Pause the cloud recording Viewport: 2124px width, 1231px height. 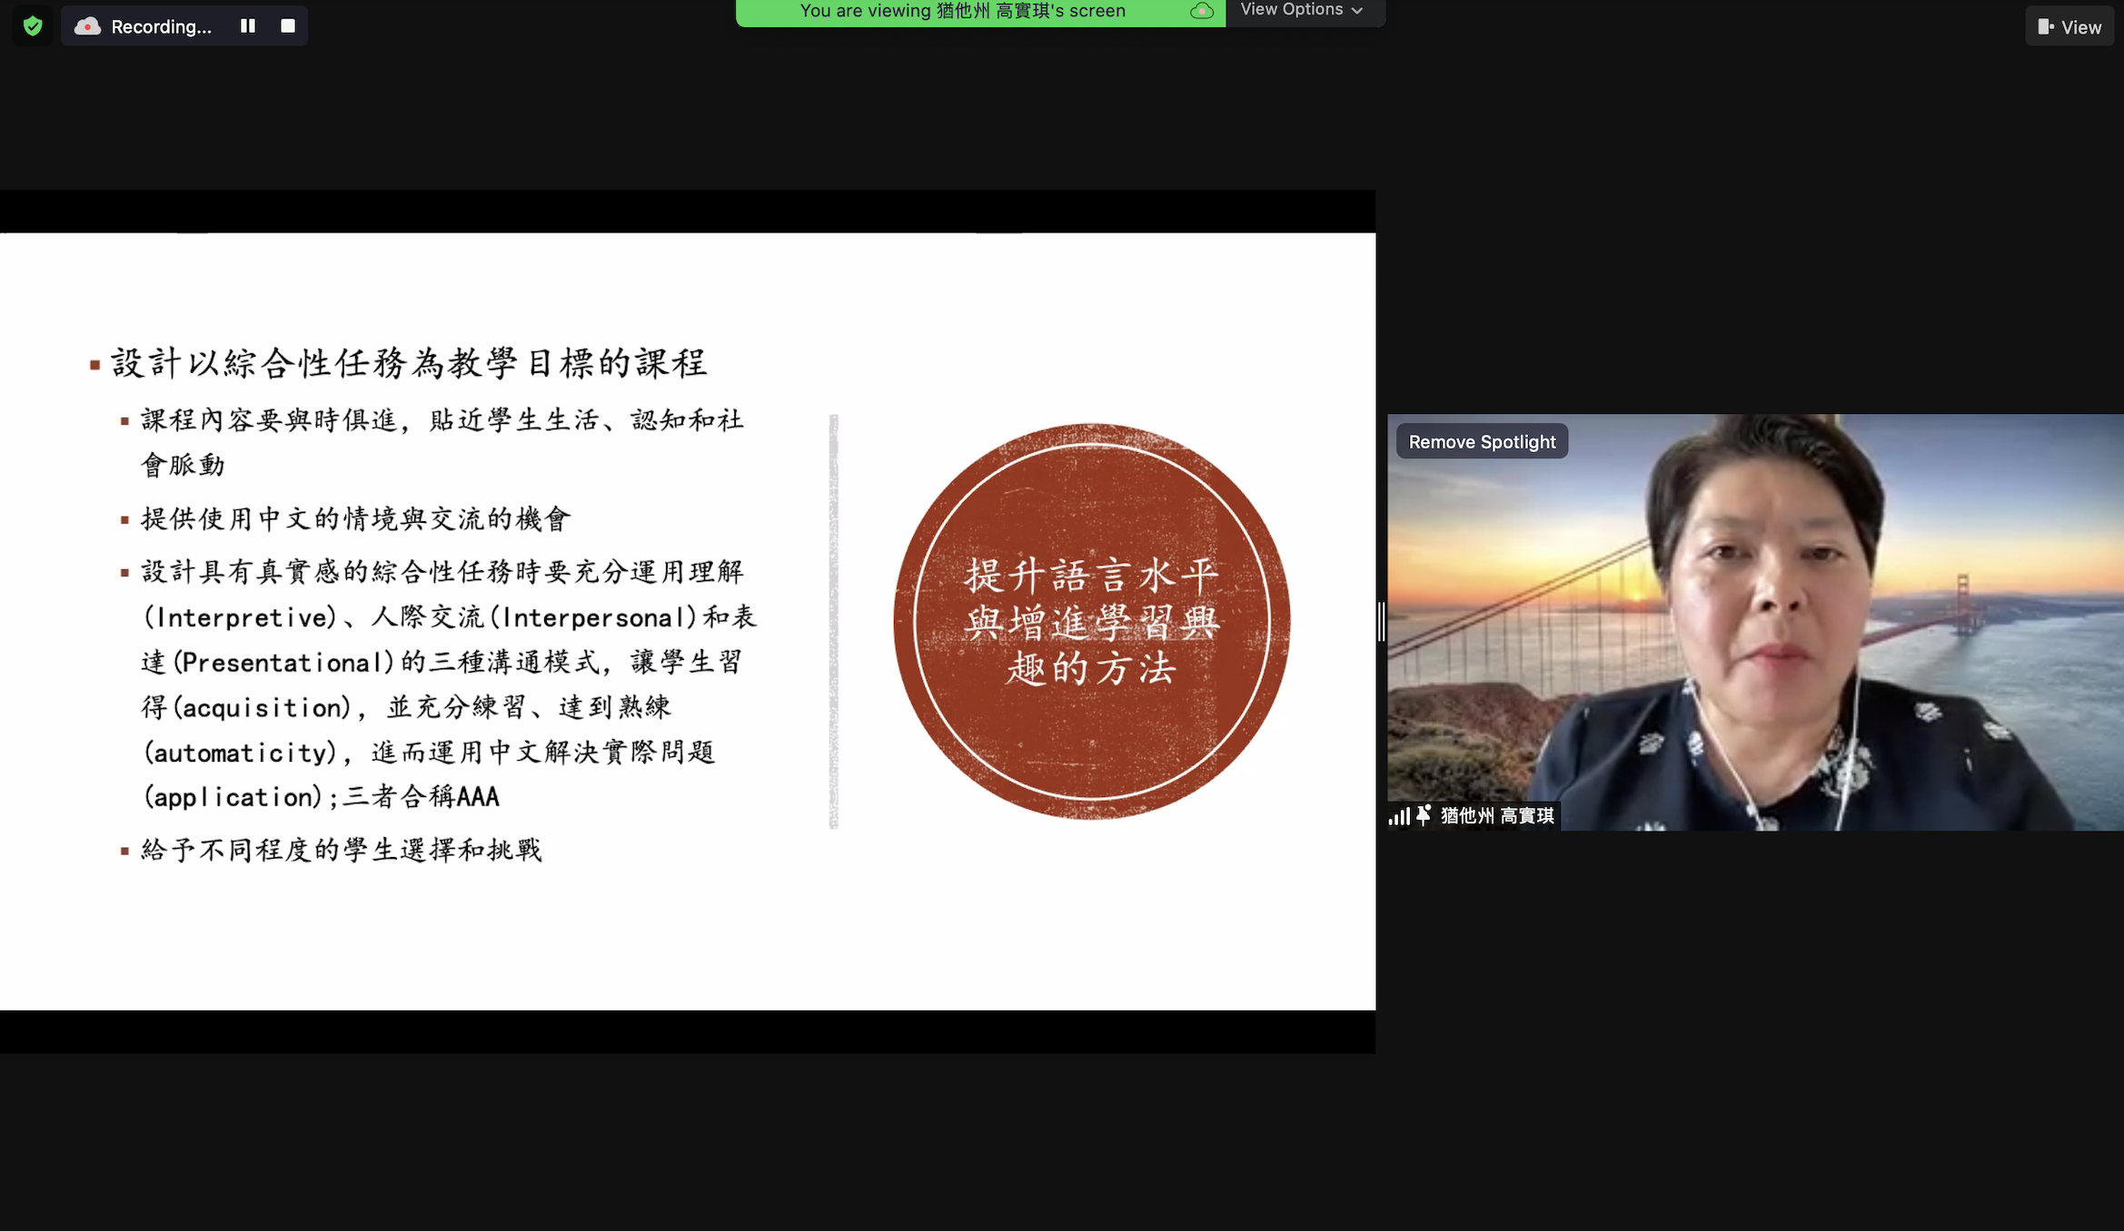[x=247, y=25]
